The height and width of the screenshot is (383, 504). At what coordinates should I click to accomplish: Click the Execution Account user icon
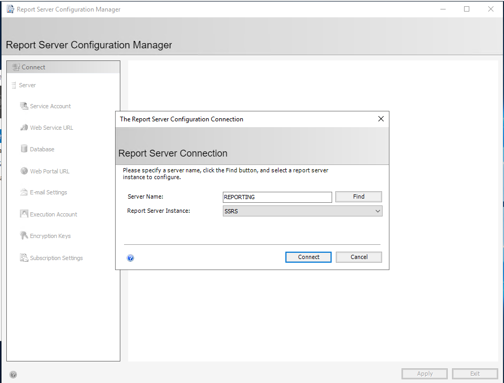click(x=24, y=214)
